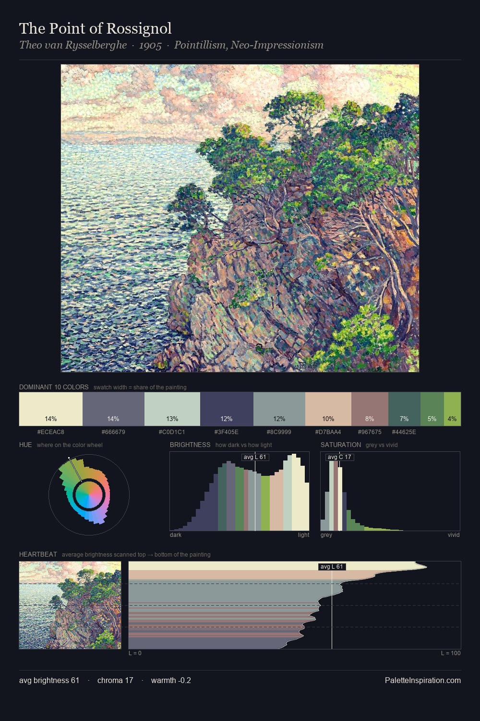Choose the #D7BAA4 peach swatch
480x721 pixels.
point(328,409)
